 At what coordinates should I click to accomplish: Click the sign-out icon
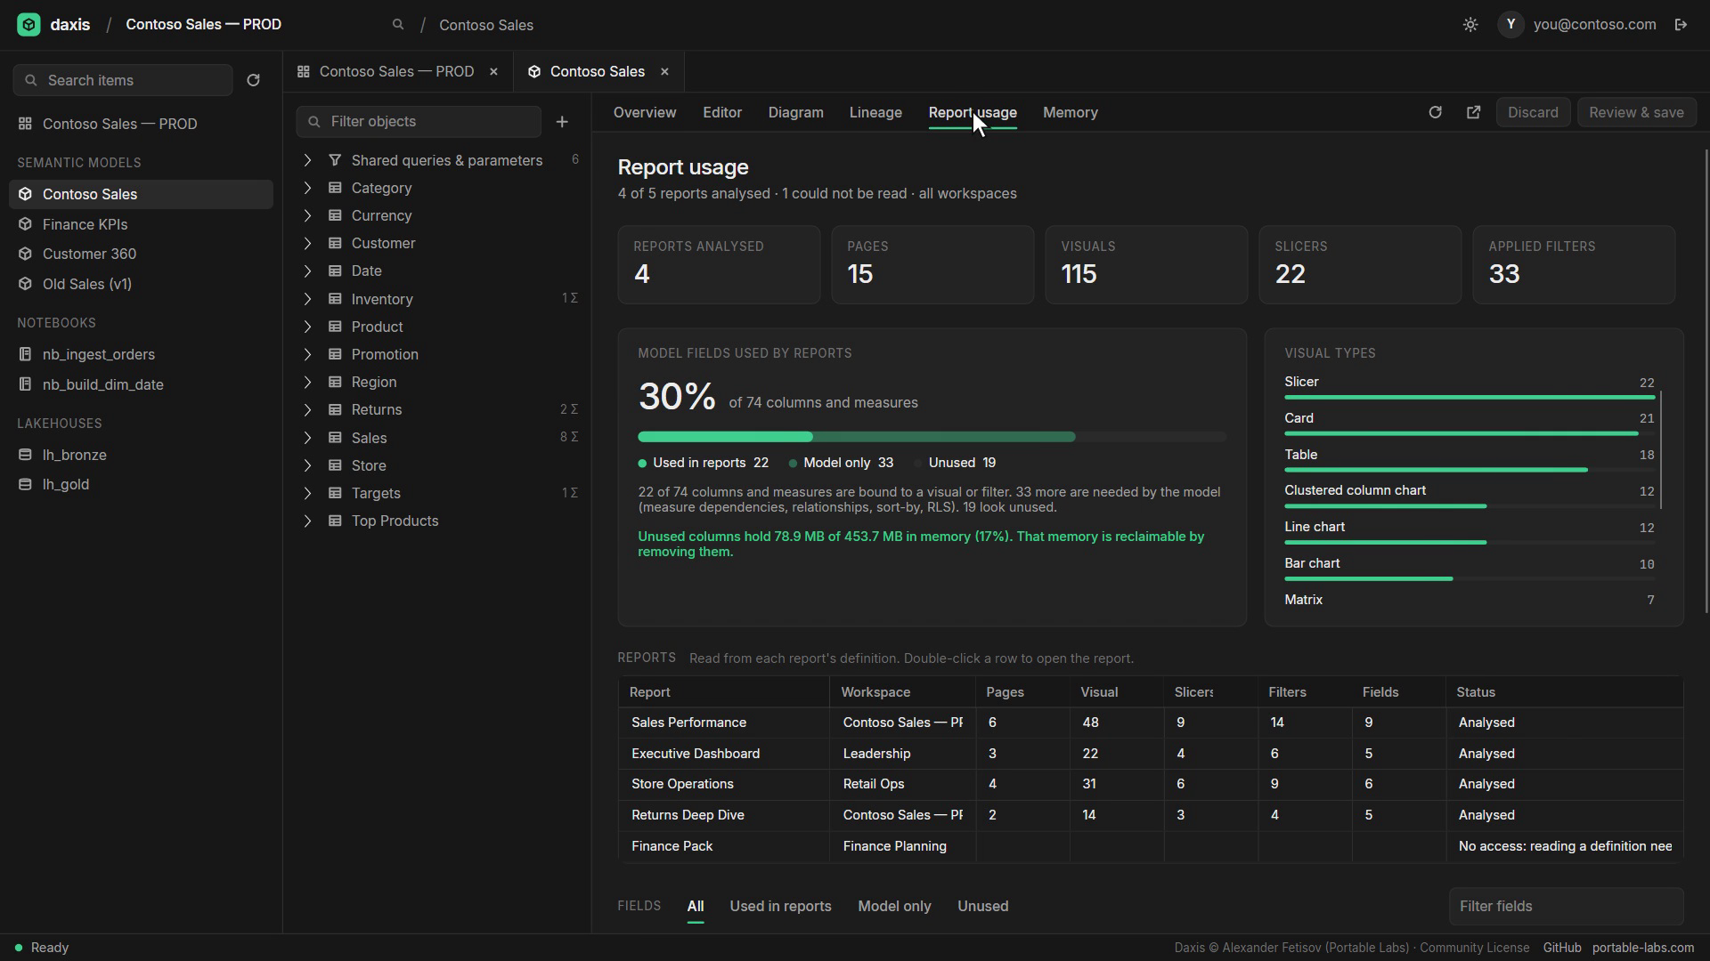pyautogui.click(x=1681, y=25)
